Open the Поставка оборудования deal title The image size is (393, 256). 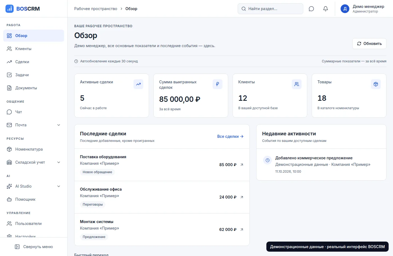103,157
